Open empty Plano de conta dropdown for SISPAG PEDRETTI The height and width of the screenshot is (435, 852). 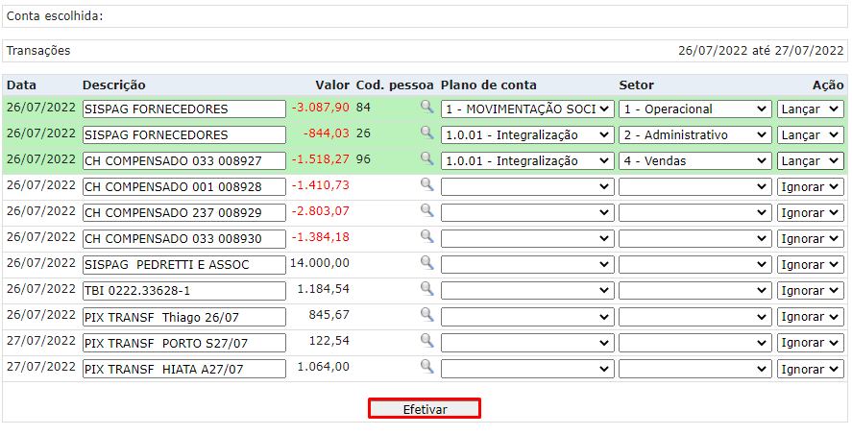coord(527,265)
